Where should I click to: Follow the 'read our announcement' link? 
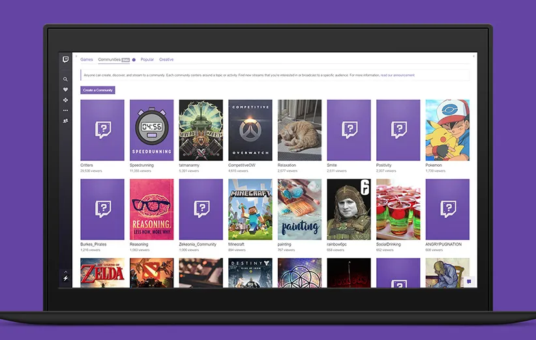(x=397, y=76)
